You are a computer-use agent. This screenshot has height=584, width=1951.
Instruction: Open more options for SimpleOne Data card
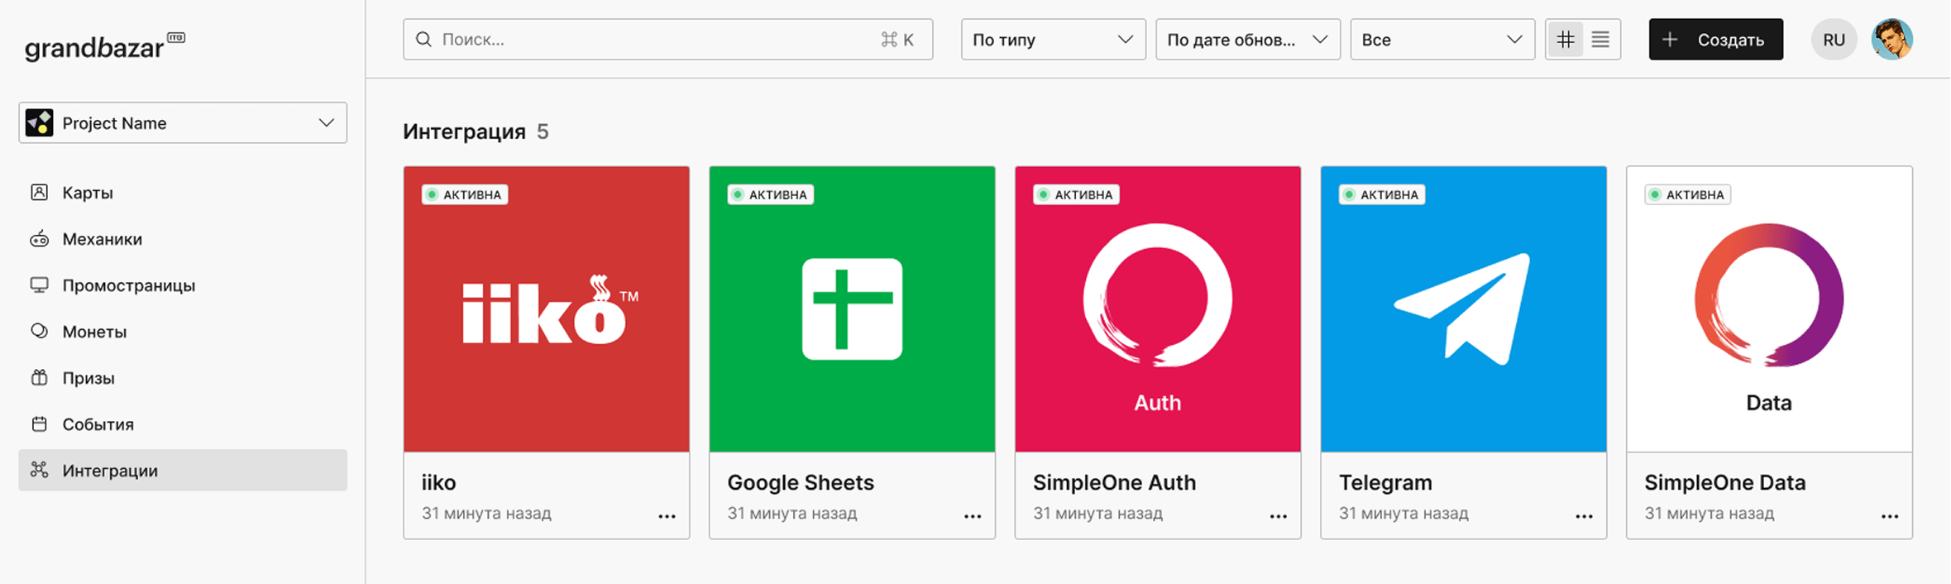click(x=1890, y=516)
